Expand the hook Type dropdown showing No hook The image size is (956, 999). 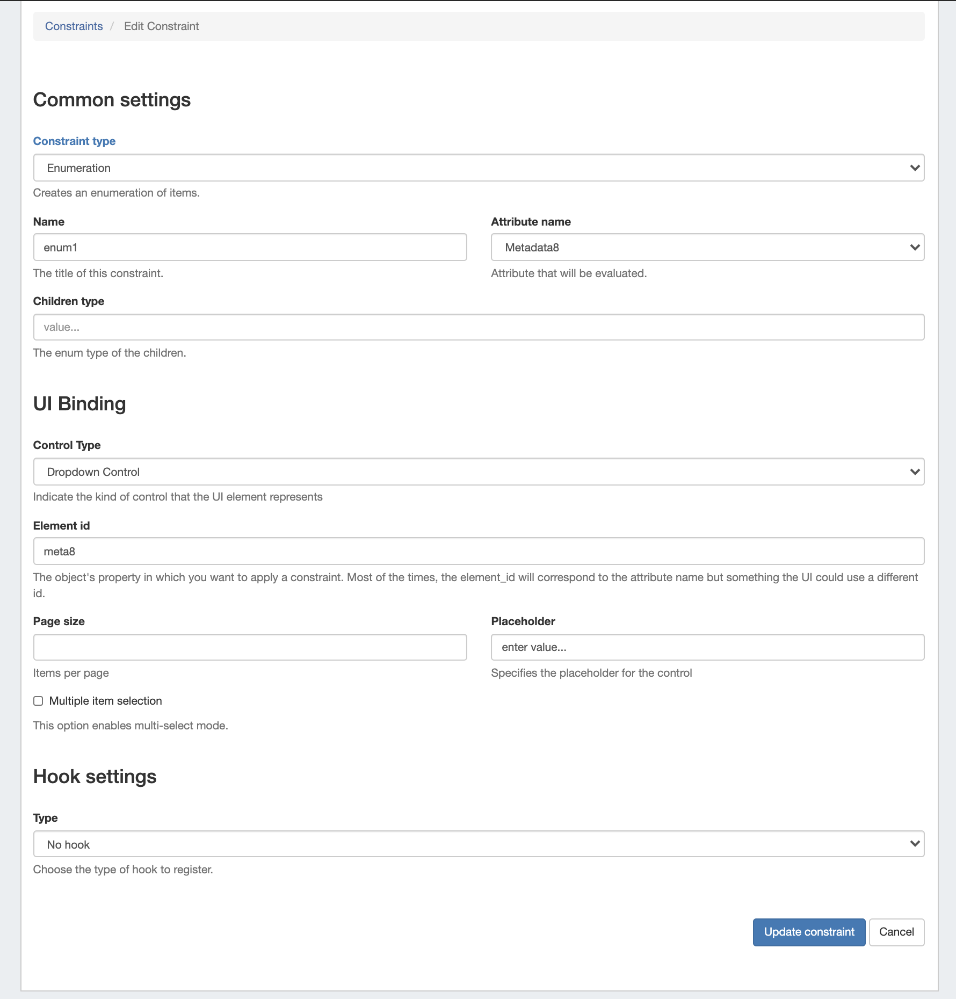point(478,844)
